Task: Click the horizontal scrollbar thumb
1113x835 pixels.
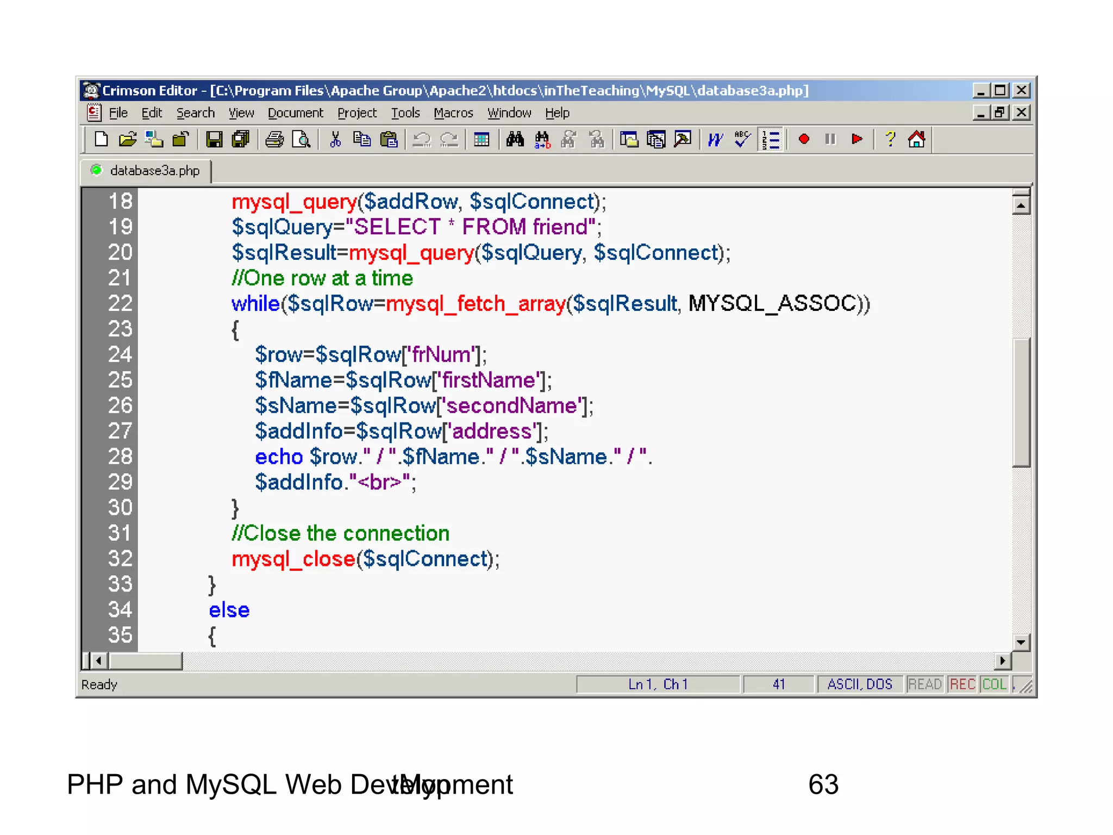Action: click(x=146, y=660)
